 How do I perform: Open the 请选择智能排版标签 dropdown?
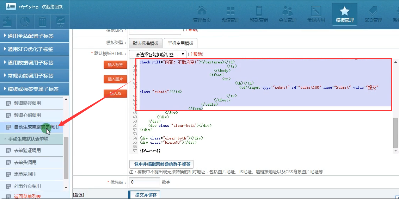point(158,54)
